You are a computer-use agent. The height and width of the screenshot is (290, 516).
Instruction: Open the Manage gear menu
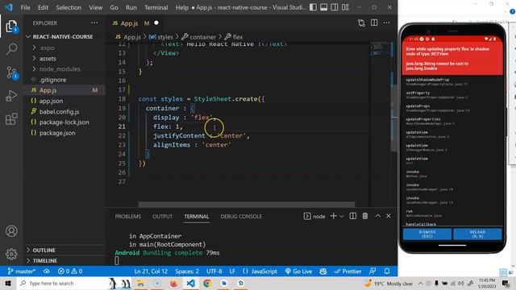[x=11, y=254]
